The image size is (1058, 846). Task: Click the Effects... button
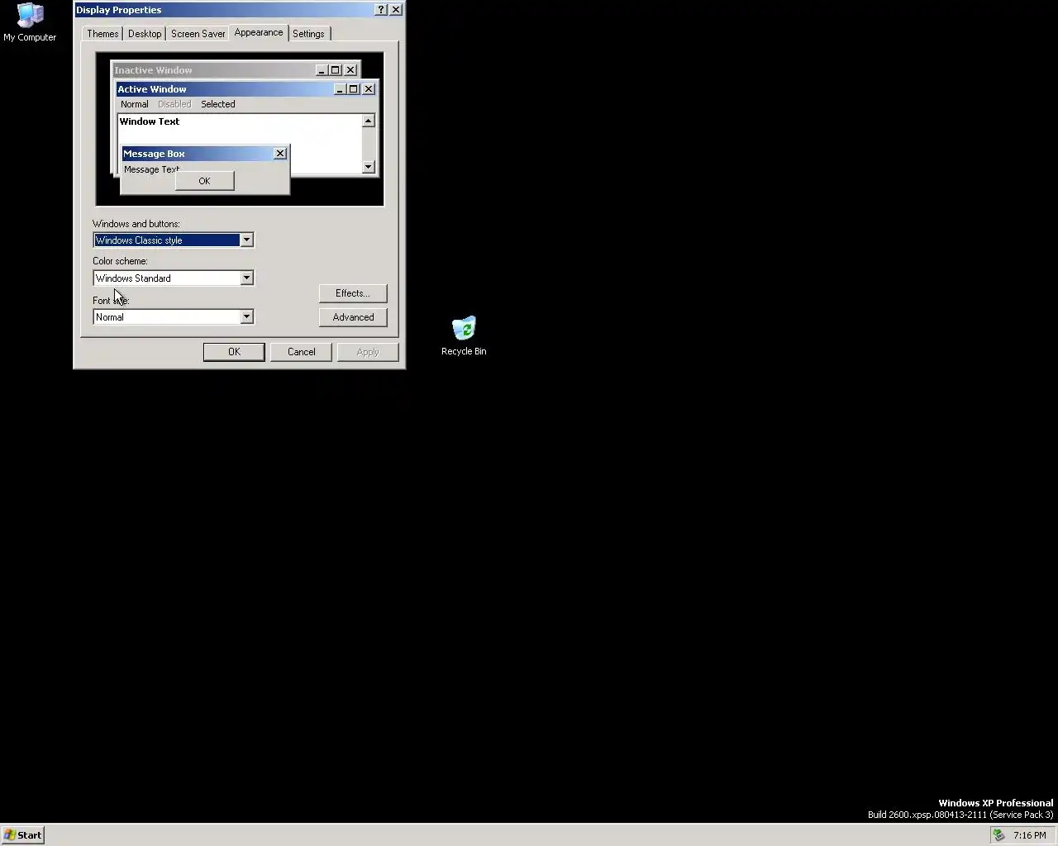click(x=353, y=293)
